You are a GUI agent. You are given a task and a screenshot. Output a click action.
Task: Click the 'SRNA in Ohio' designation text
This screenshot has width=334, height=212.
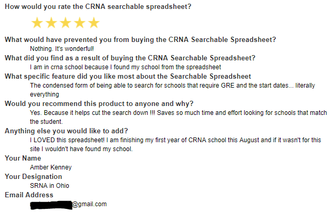(49, 186)
